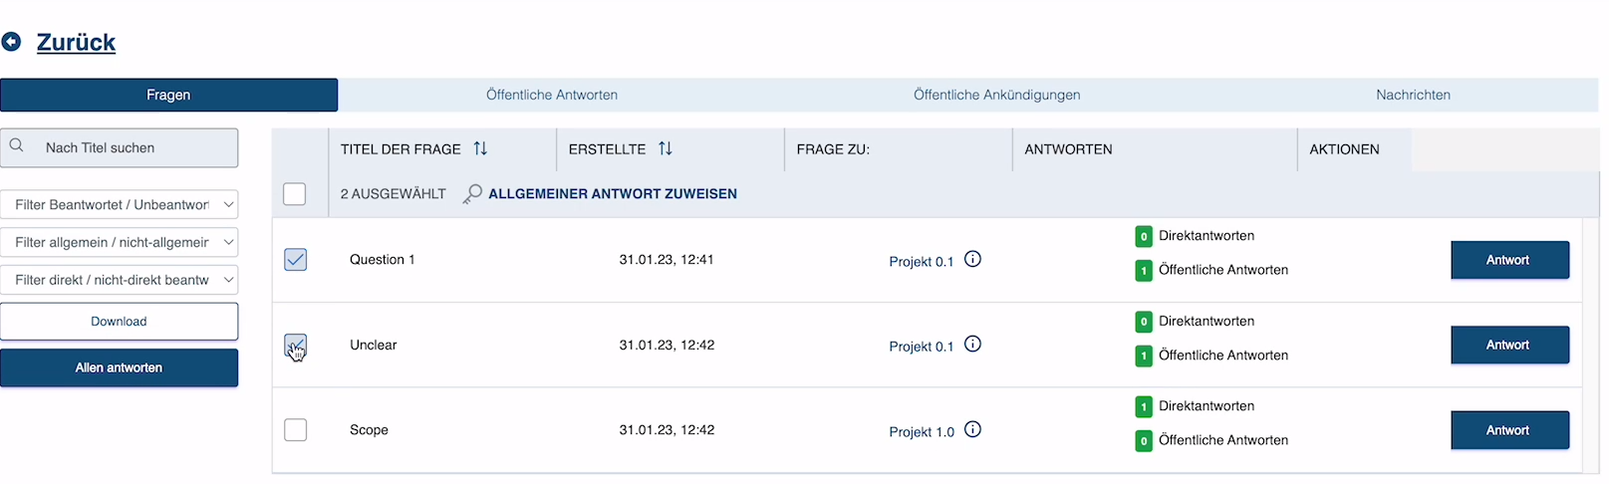Screen dimensions: 1609x484
Task: Click the key icon next to Allgemeiner Antwort zuweisen
Action: coord(472,194)
